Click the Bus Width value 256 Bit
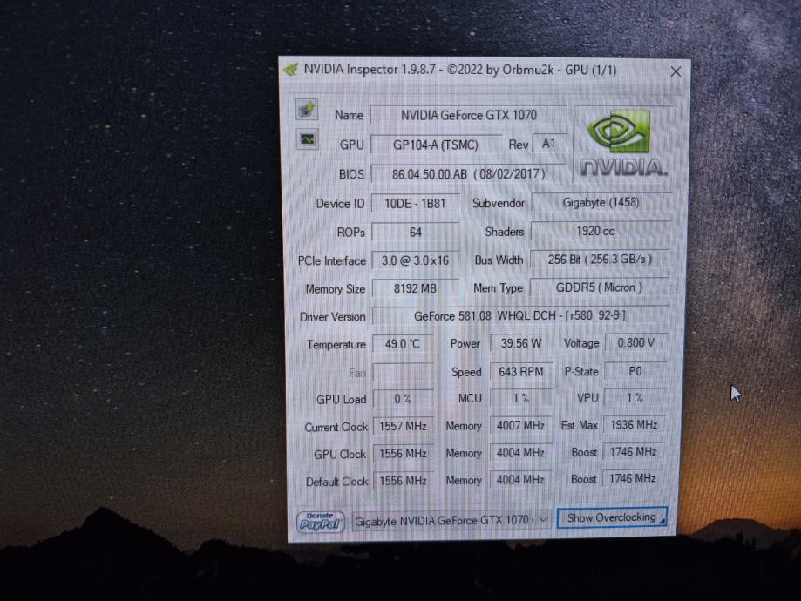 coord(599,259)
